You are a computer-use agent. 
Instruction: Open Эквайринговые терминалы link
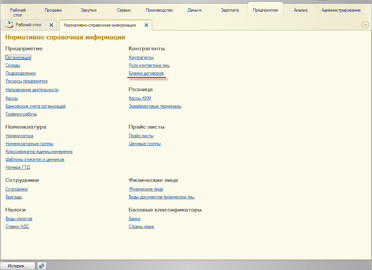[155, 106]
